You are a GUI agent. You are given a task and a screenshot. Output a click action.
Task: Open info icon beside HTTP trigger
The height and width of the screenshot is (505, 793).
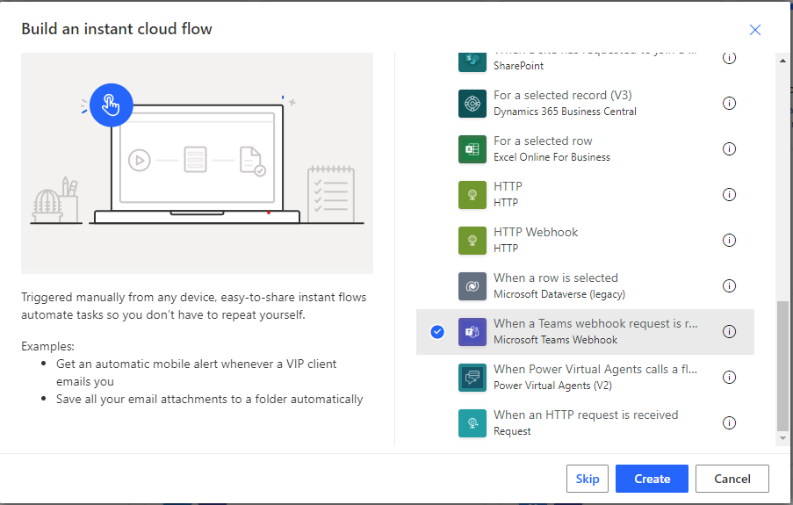(x=729, y=194)
